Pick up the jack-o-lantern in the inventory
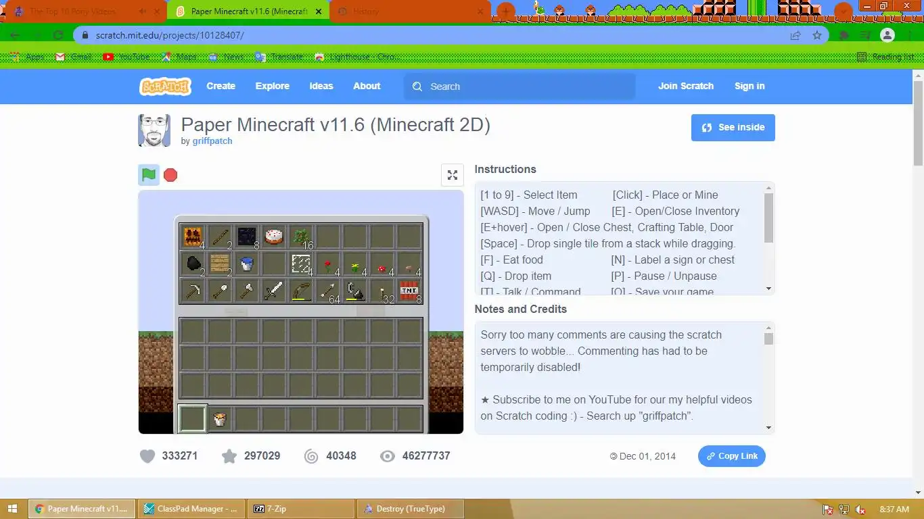This screenshot has height=519, width=924. click(x=193, y=237)
